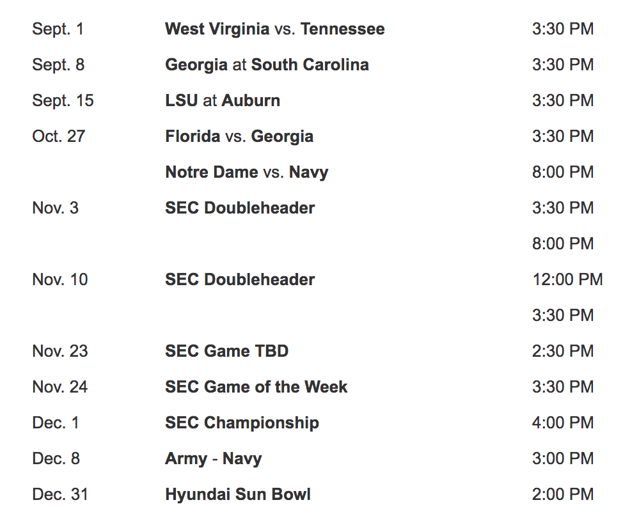This screenshot has height=523, width=623.
Task: Select the Hyundai Sun Bowl entry
Action: pos(238,495)
